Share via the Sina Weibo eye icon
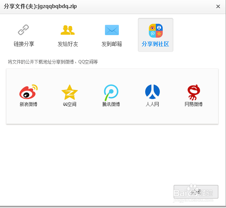Image resolution: width=226 pixels, height=208 pixels. tap(29, 92)
